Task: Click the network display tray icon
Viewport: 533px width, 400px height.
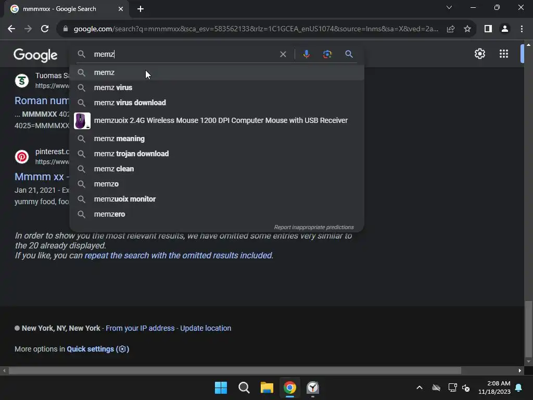Action: point(452,387)
